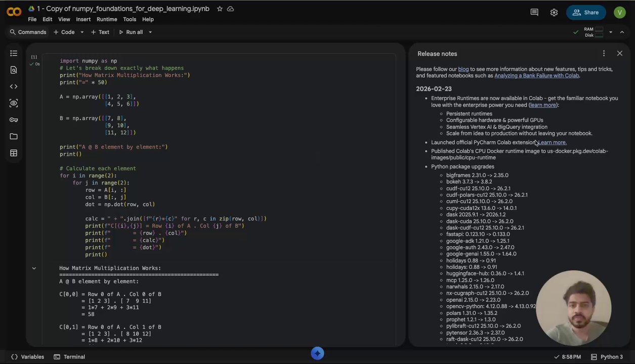Open the File menu
This screenshot has height=364, width=635.
(x=32, y=19)
